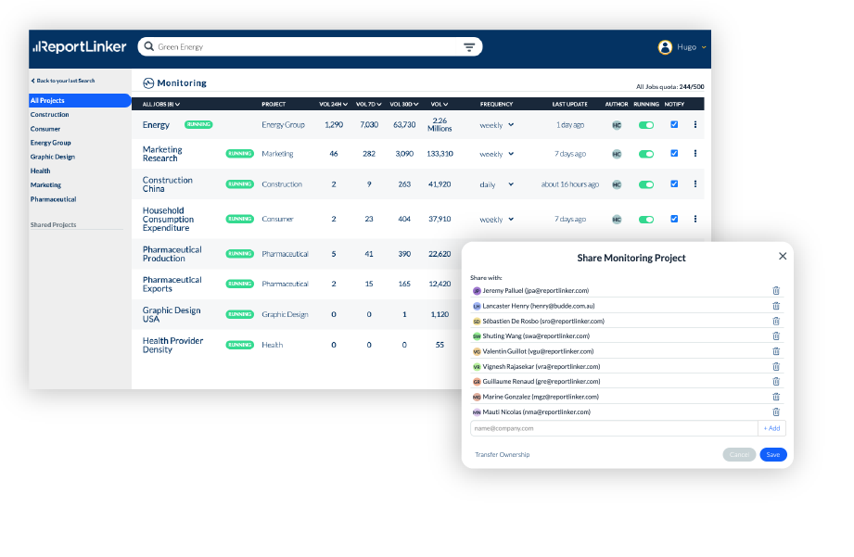The height and width of the screenshot is (557, 854).
Task: Remove Jeremy Palluel from sharing list
Action: [776, 291]
